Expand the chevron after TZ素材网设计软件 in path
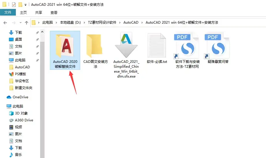 coord(120,22)
